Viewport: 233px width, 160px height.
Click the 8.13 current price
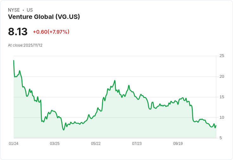tap(18, 32)
